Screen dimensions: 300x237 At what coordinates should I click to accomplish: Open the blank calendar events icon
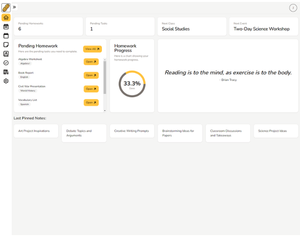click(6, 35)
